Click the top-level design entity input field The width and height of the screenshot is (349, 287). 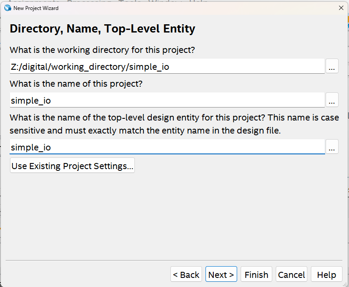click(167, 147)
